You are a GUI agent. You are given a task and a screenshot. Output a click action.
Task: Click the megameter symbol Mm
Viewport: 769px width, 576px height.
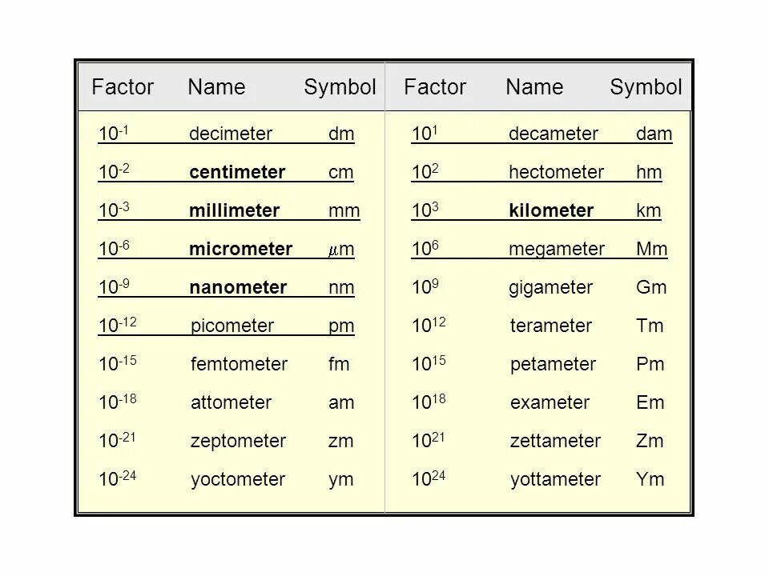[651, 250]
